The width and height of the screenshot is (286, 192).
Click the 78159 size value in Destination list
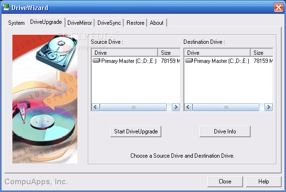tap(263, 61)
